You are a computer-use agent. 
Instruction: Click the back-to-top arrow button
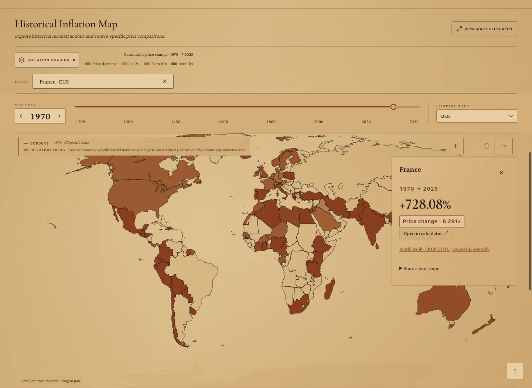coord(515,371)
